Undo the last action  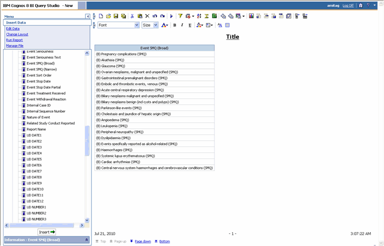click(x=155, y=16)
